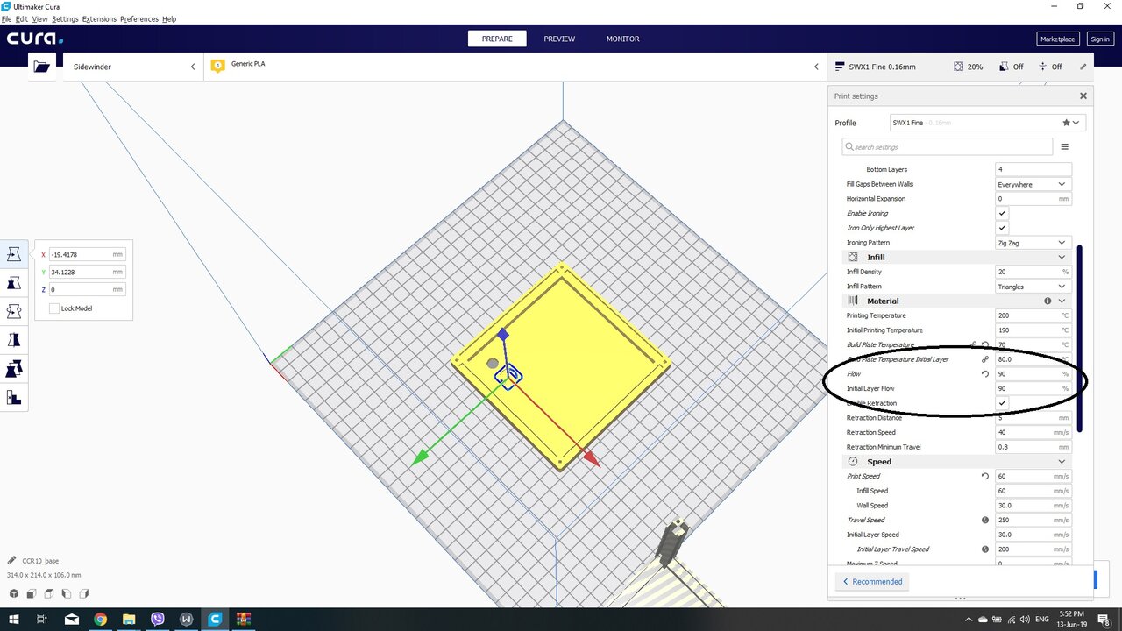
Task: Switch to left side view cube icon
Action: pyautogui.click(x=67, y=594)
